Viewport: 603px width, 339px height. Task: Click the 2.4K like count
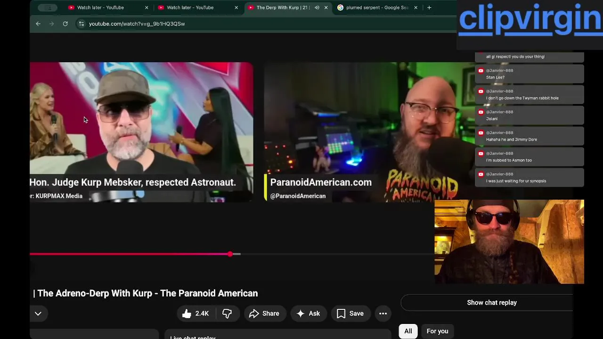pyautogui.click(x=202, y=314)
